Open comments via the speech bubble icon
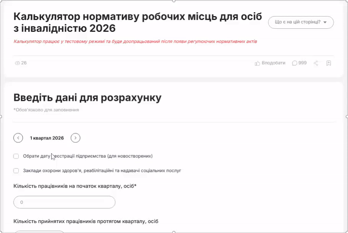Screen dimensions: 348x233 click(x=294, y=63)
